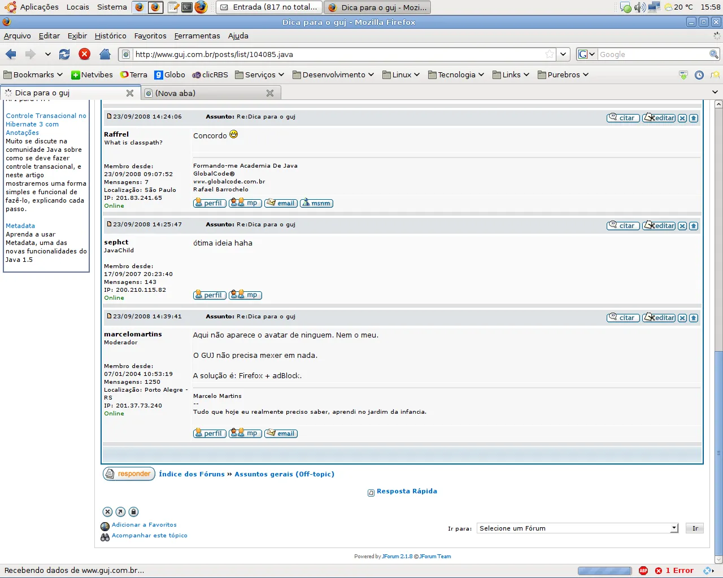Click the Ir button next to forum selector

point(695,528)
